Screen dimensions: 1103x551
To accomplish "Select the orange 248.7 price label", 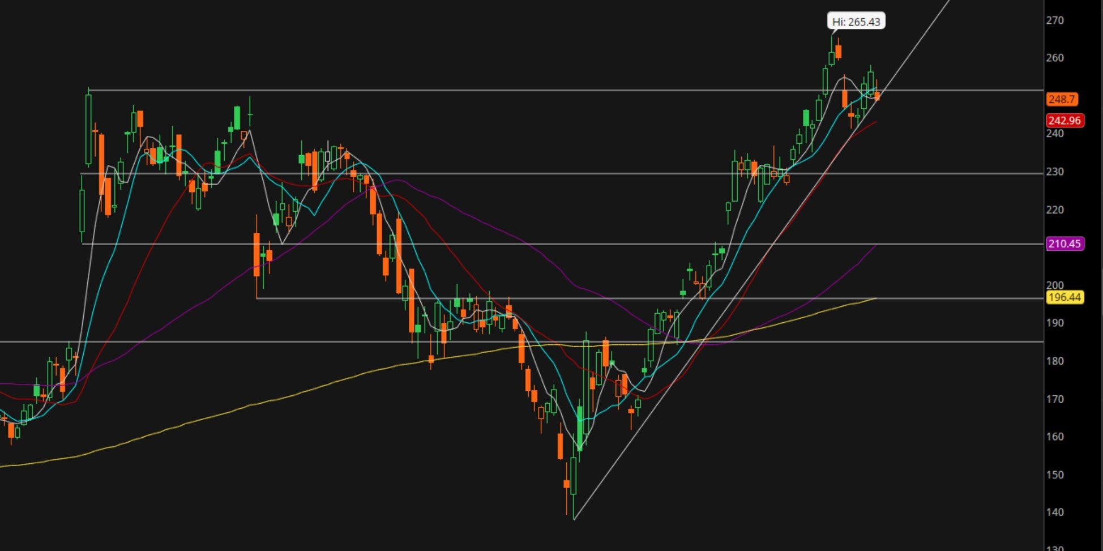I will pos(1062,99).
